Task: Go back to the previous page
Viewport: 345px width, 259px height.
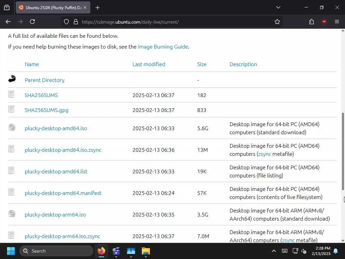Action: click(x=8, y=22)
